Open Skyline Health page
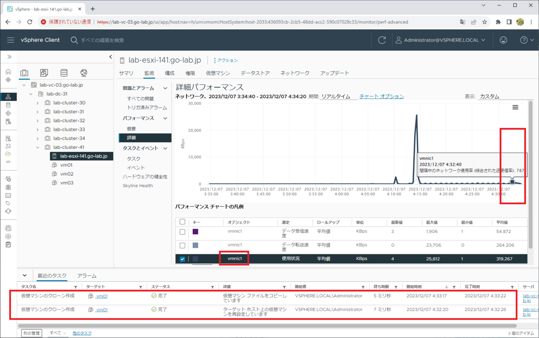This screenshot has width=539, height=338. (138, 186)
